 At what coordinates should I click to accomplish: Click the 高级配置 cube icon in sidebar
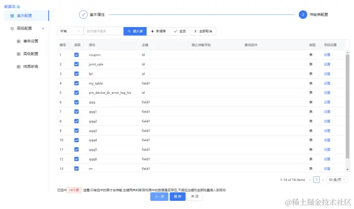click(x=12, y=29)
